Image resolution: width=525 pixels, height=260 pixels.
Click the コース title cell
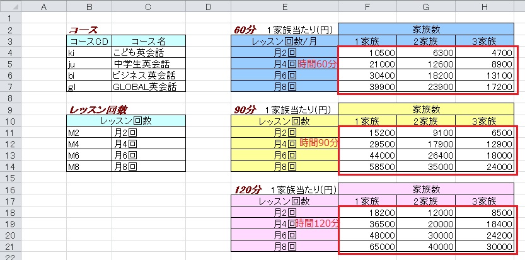(89, 30)
